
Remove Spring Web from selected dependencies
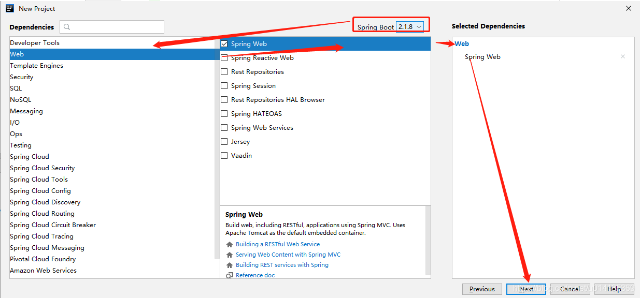(623, 56)
